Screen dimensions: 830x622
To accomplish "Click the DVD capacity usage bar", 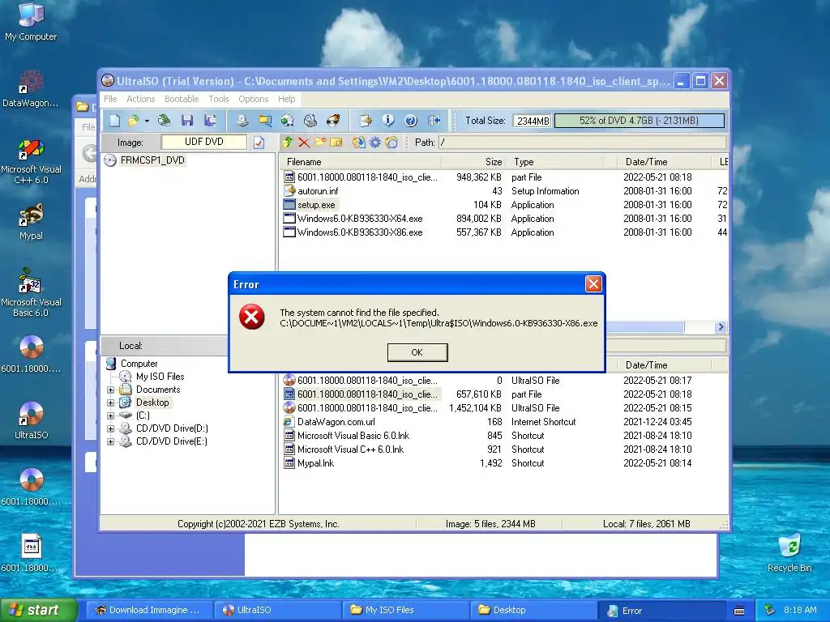I will [639, 121].
